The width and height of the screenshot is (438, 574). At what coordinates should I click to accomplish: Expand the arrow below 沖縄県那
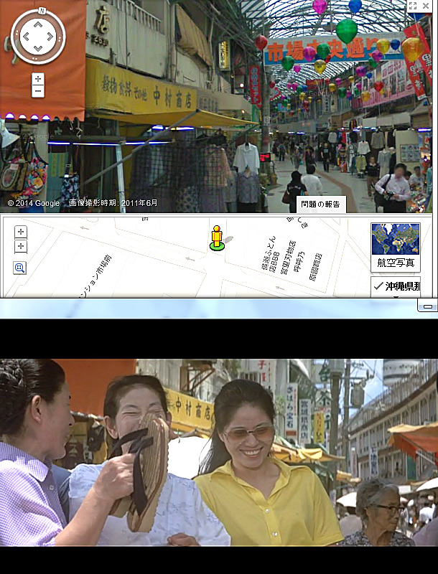[x=396, y=297]
